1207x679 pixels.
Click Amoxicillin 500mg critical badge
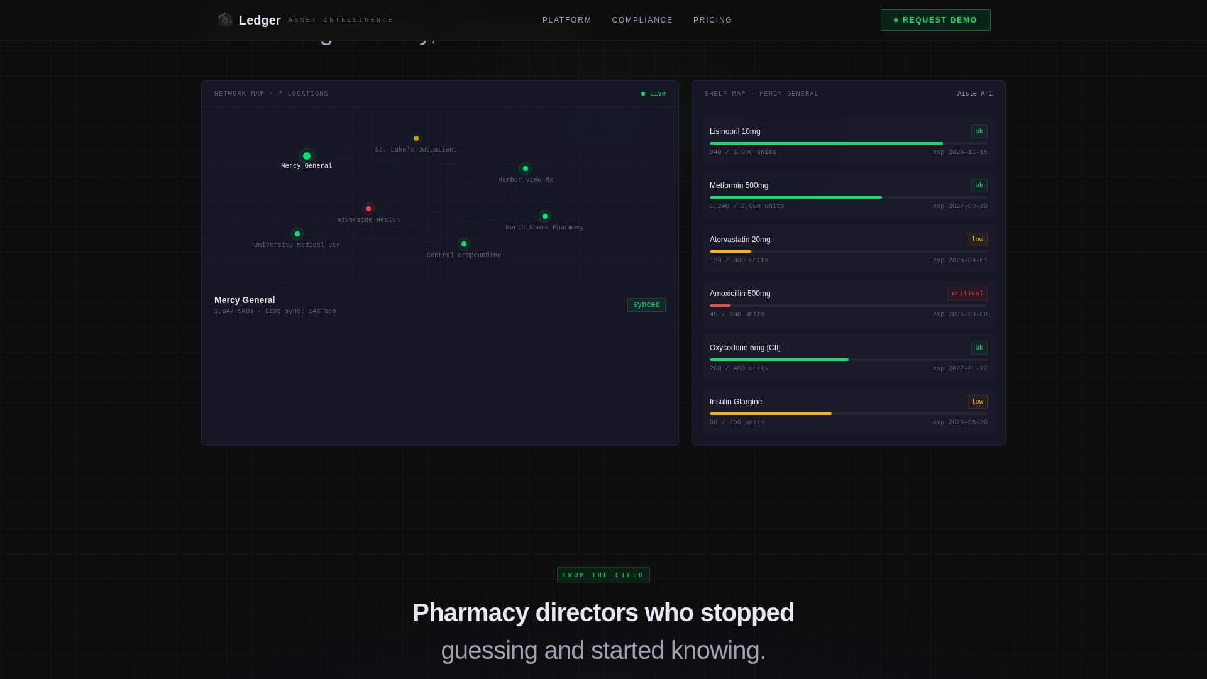point(967,294)
